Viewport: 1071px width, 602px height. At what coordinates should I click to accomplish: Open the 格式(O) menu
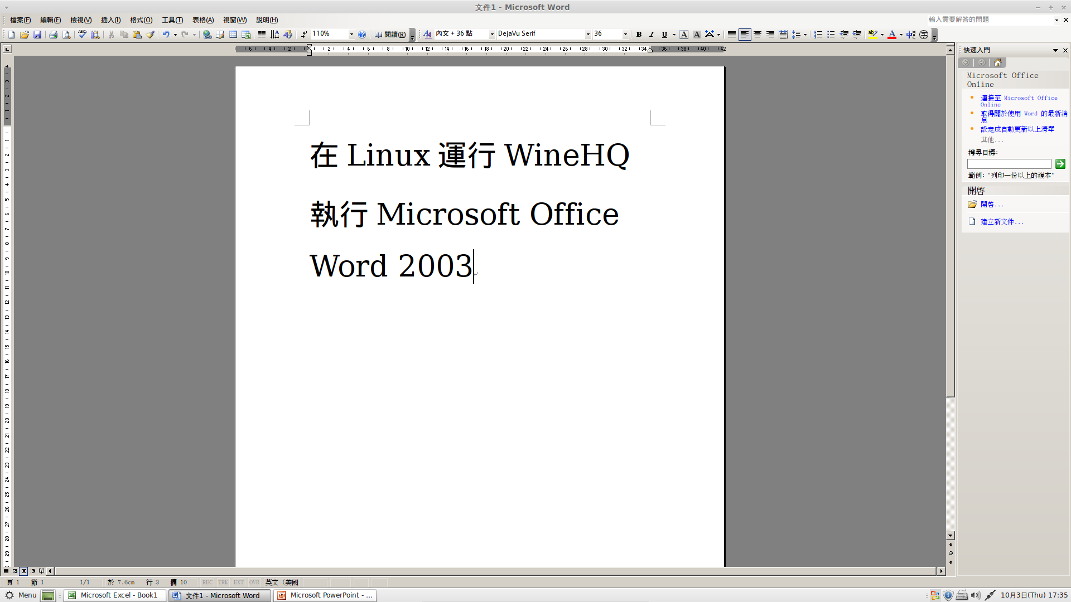141,20
